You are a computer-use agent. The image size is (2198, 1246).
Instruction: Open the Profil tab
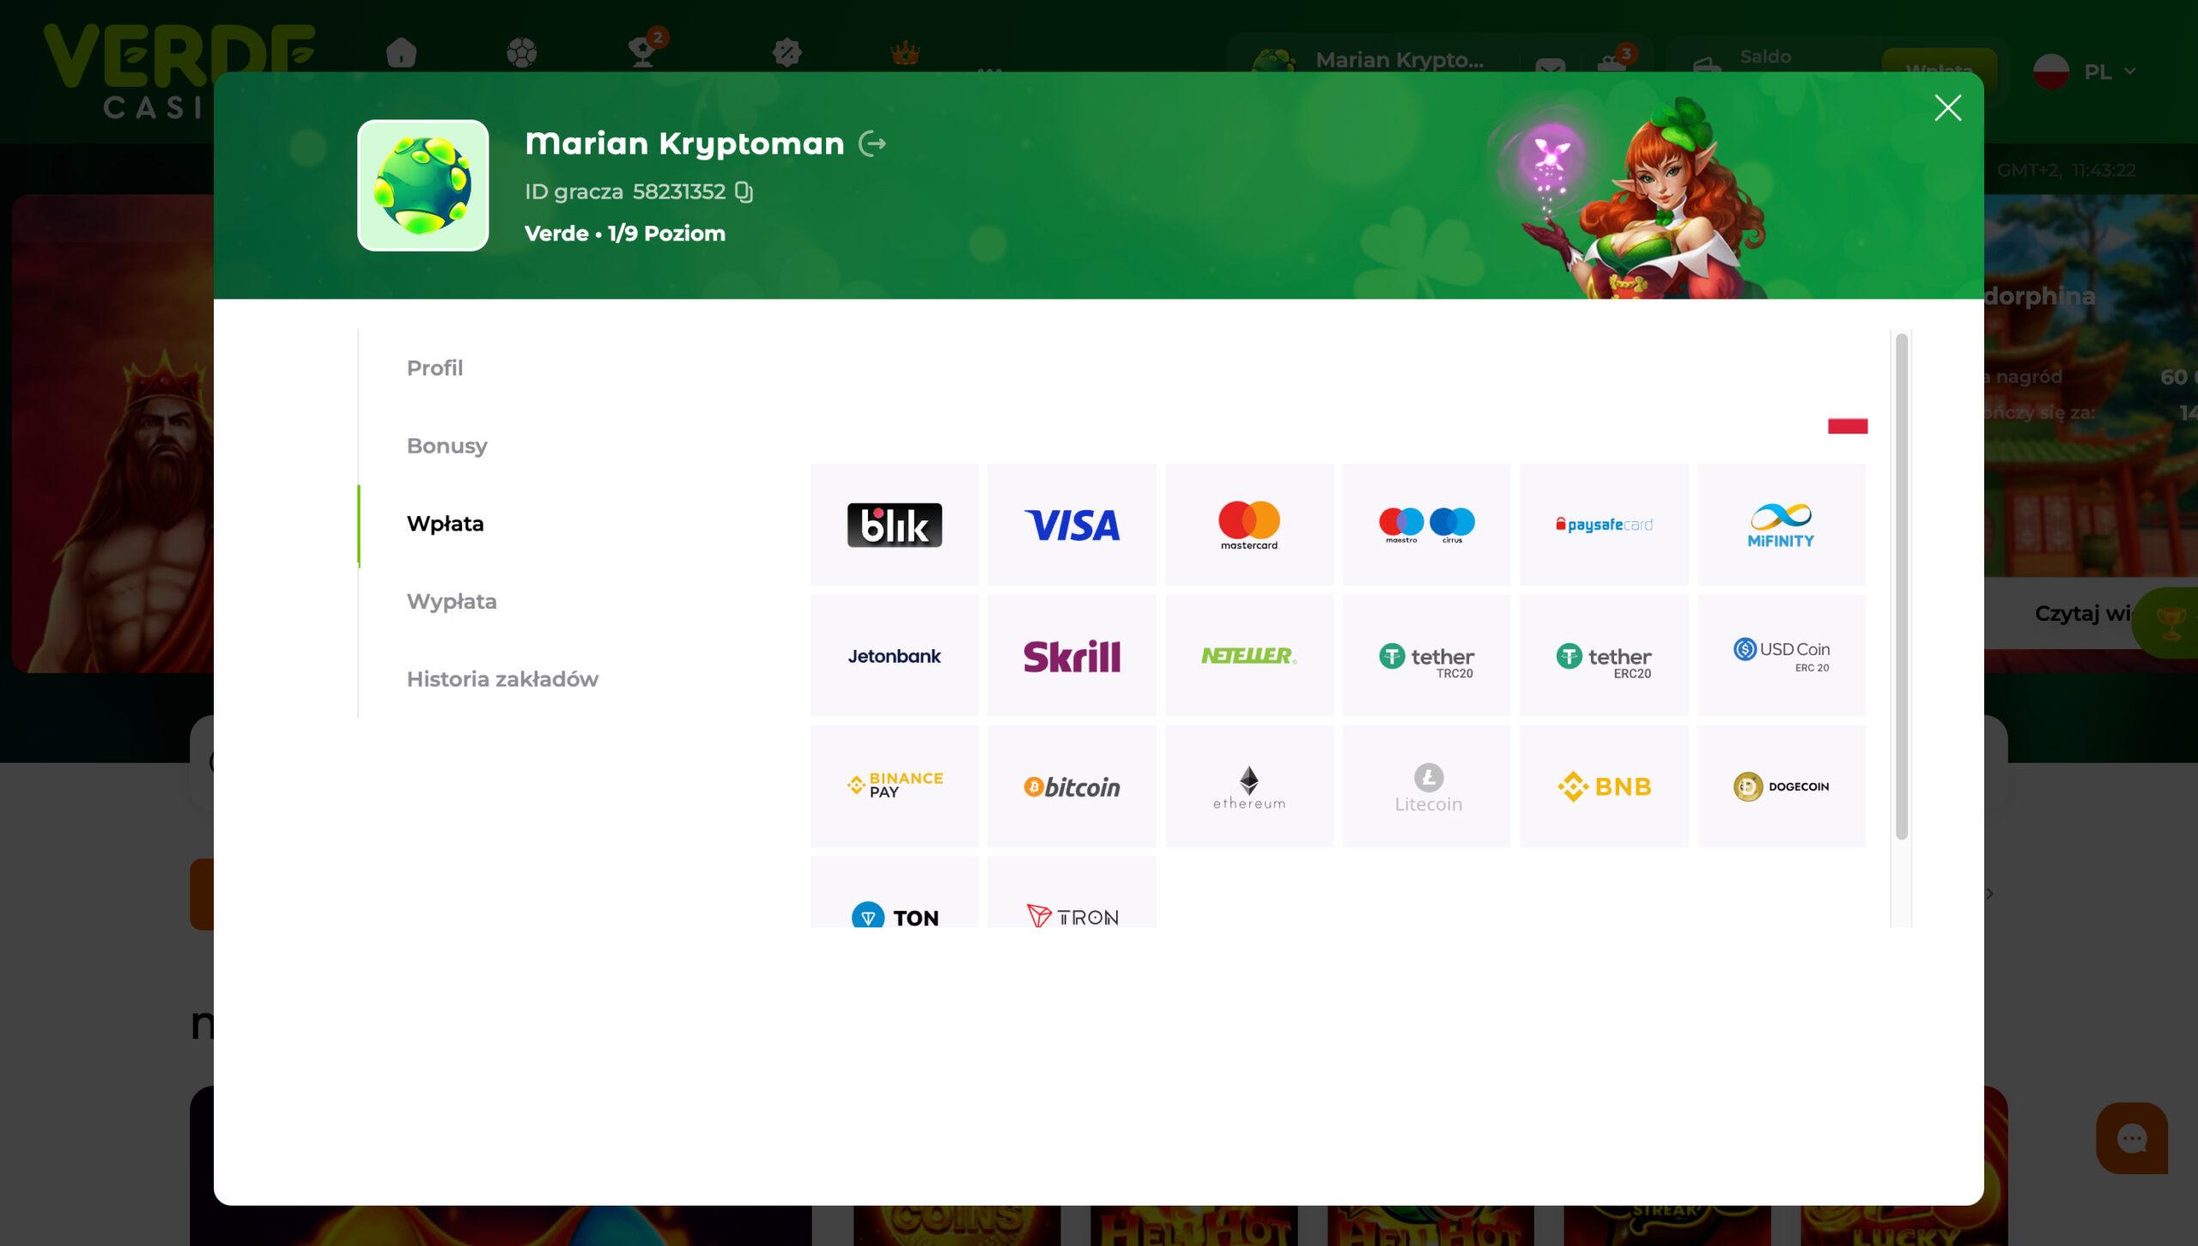tap(434, 368)
